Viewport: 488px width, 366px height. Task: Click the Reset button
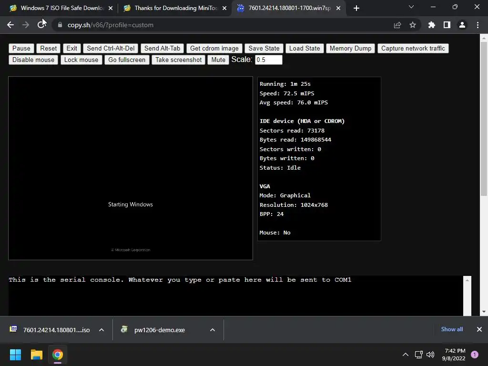[48, 48]
